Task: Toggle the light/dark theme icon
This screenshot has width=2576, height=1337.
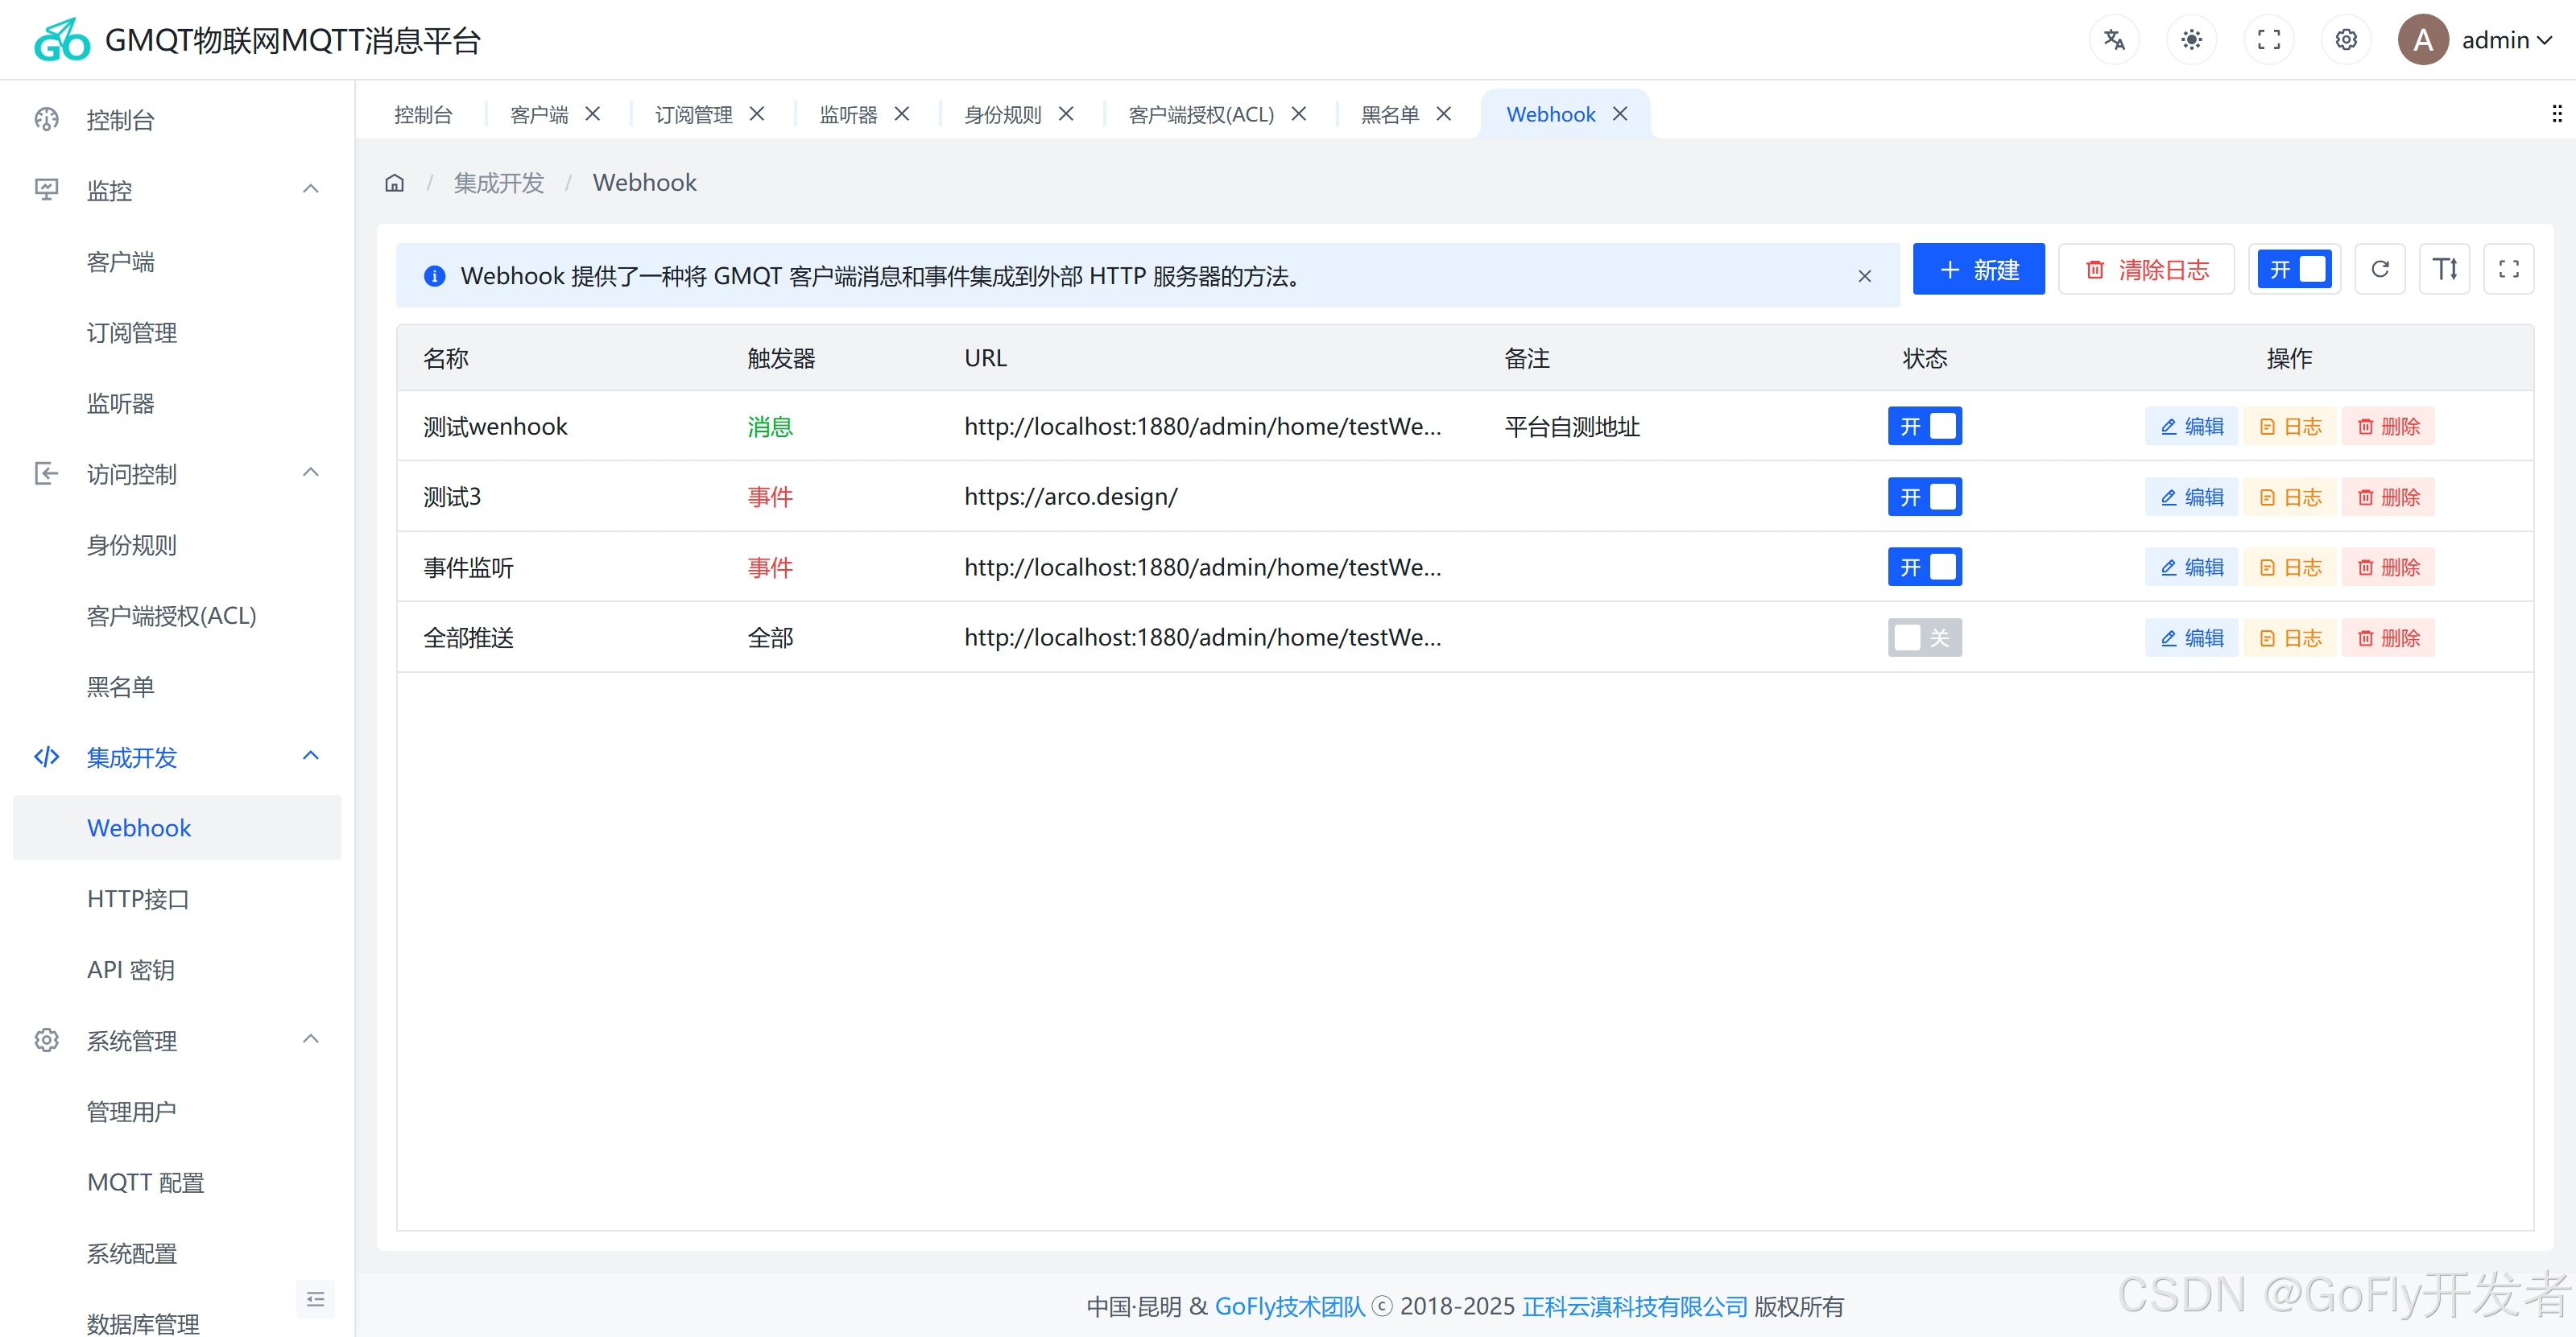Action: [2190, 40]
